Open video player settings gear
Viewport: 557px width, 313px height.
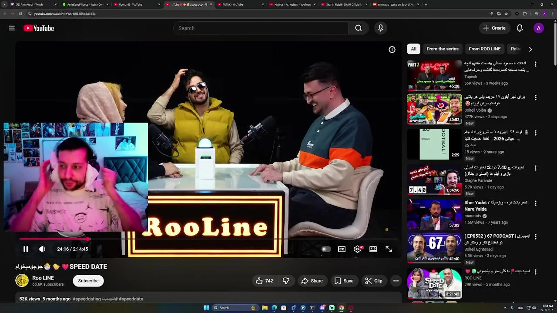coord(358,249)
